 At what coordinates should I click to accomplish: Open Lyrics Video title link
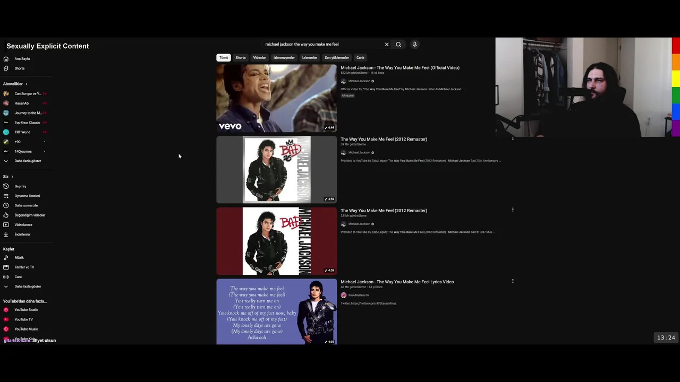(397, 282)
